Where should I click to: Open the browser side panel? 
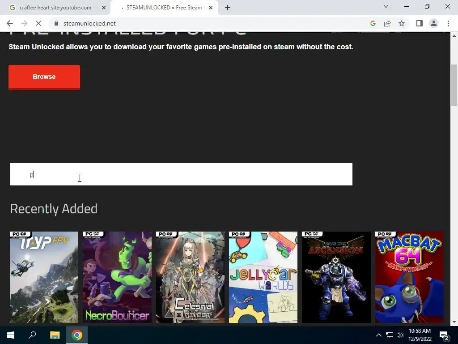pyautogui.click(x=420, y=23)
